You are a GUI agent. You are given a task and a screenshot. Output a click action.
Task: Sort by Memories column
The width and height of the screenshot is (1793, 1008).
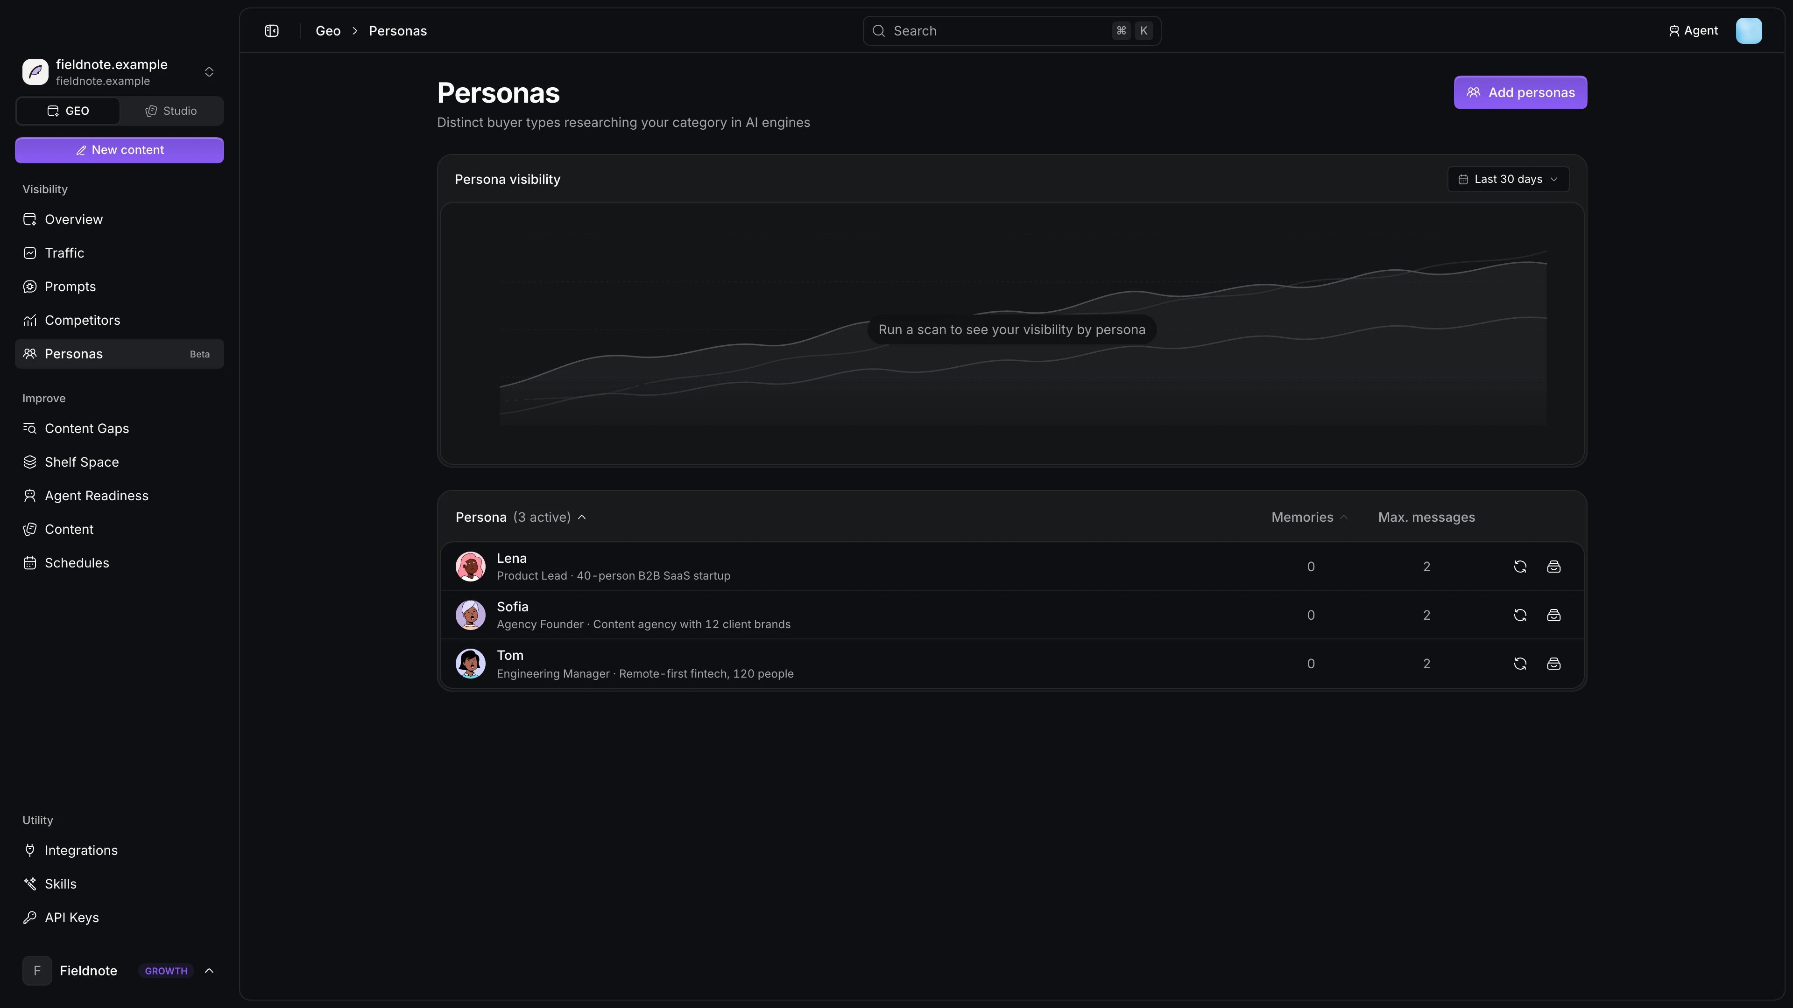pos(1309,517)
